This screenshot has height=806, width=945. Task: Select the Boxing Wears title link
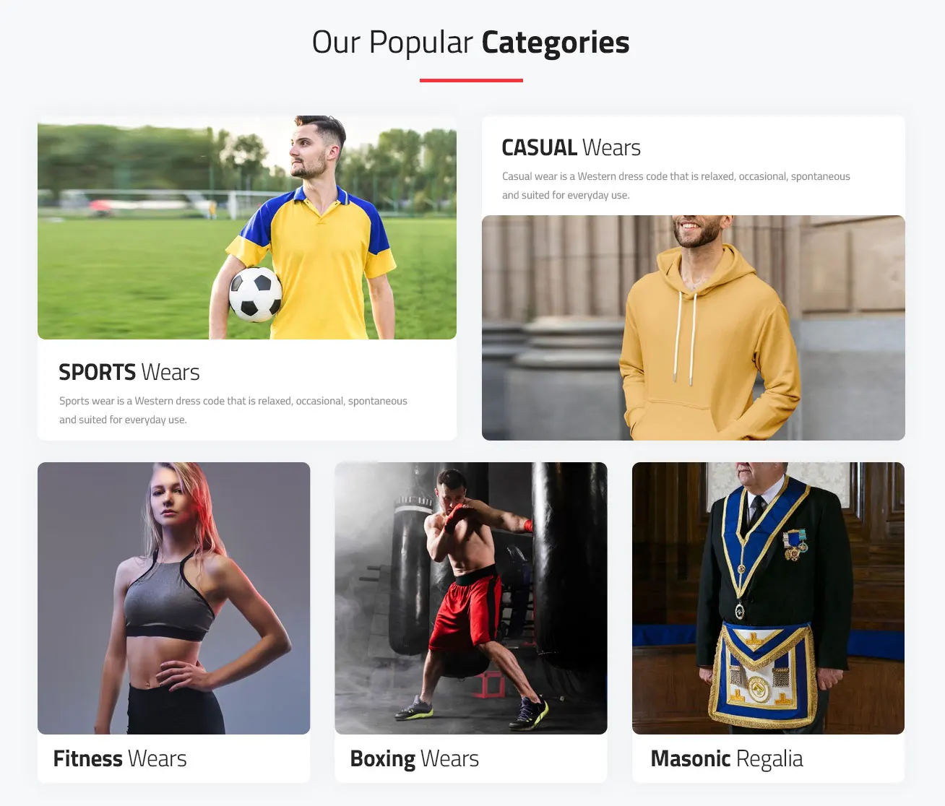click(415, 758)
